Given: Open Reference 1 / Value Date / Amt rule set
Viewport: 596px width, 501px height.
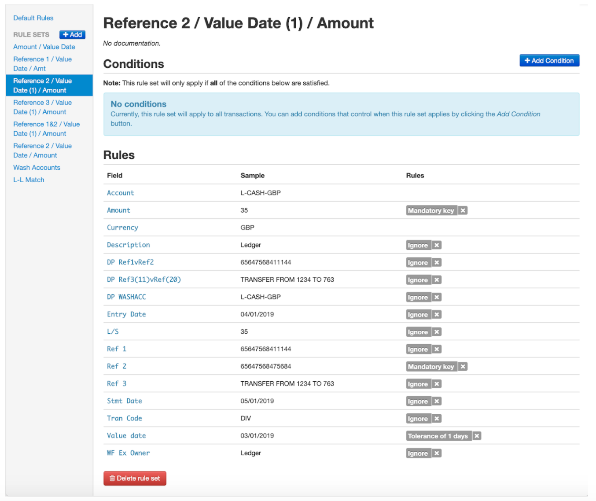Looking at the screenshot, I should click(x=42, y=64).
